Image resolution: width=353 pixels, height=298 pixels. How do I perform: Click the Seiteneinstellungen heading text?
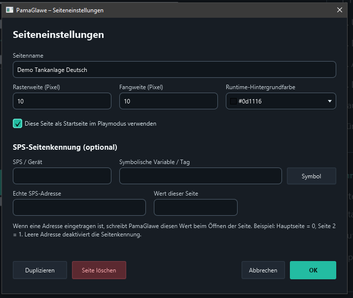[58, 35]
